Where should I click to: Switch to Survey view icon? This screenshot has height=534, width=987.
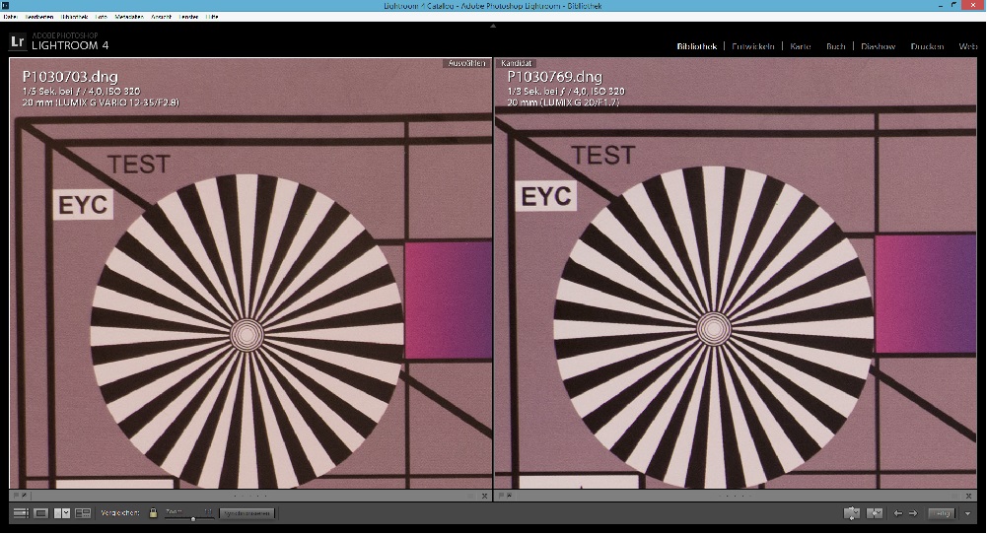click(83, 513)
